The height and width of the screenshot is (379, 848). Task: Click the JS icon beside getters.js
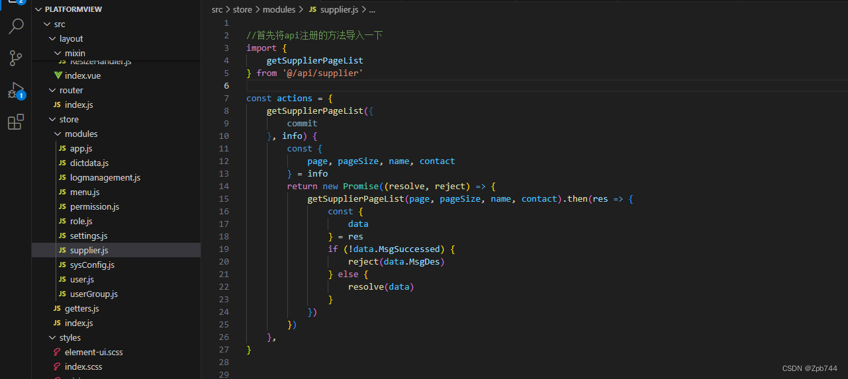click(57, 308)
